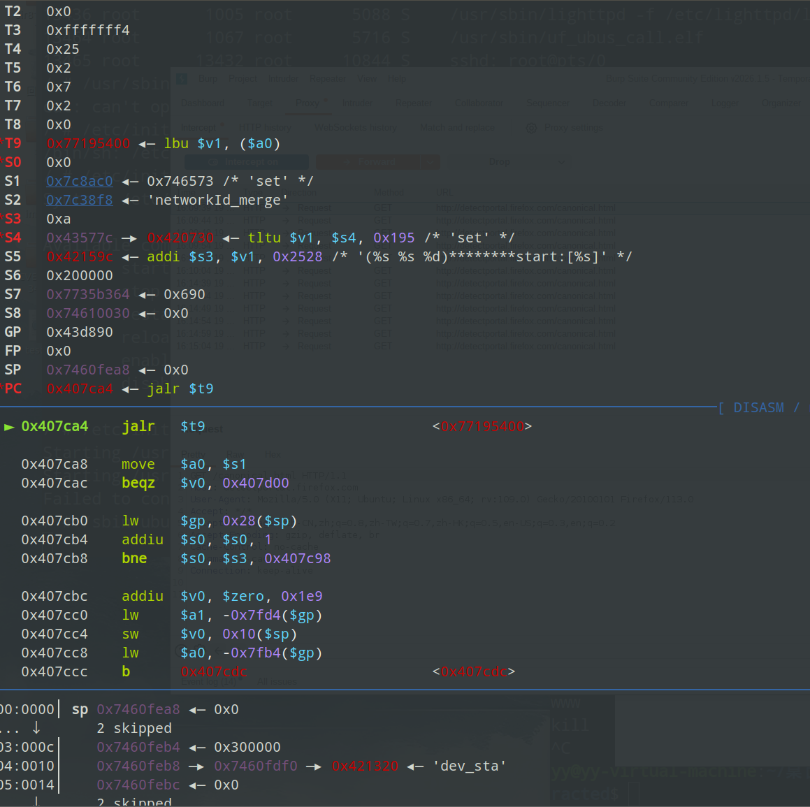Expand the Drop dropdown arrow
This screenshot has width=810, height=807.
[x=561, y=162]
